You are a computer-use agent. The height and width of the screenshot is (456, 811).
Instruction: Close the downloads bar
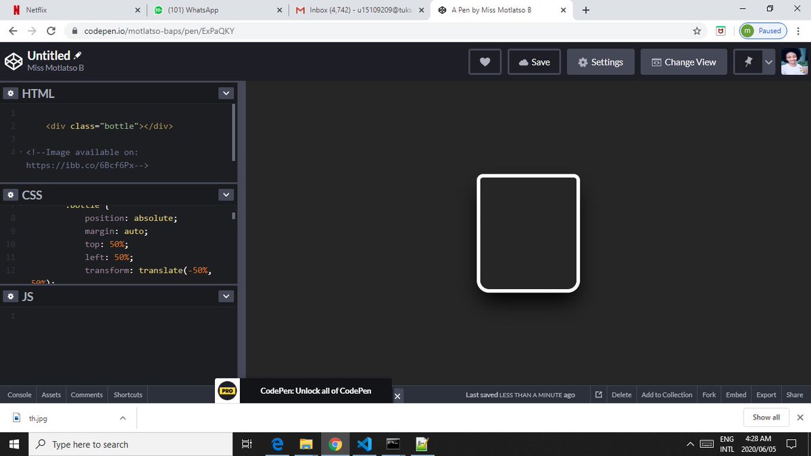click(x=800, y=417)
